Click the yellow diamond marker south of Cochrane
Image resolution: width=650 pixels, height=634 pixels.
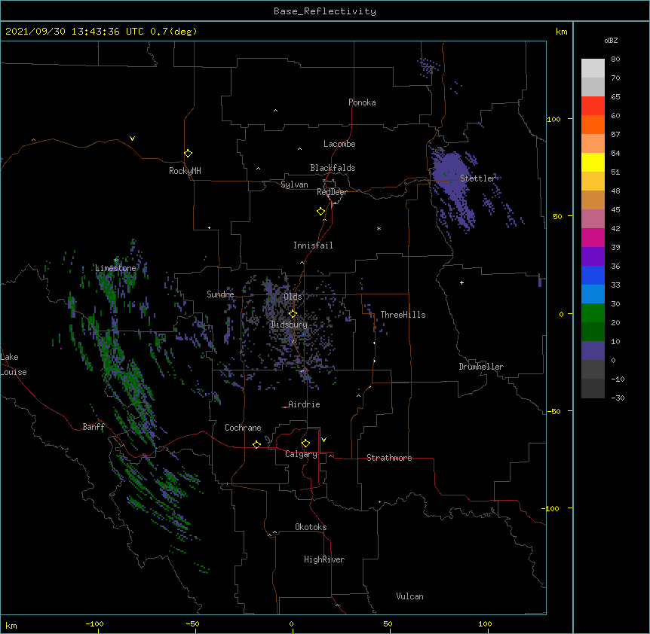[256, 444]
